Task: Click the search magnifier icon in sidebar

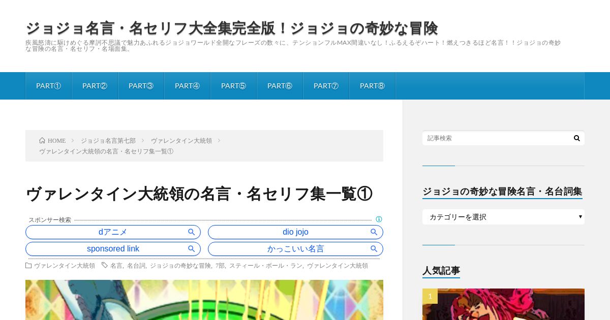Action: [x=576, y=138]
